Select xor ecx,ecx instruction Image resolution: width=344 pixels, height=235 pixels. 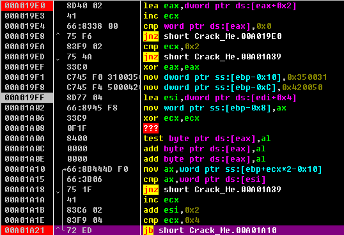[171, 118]
